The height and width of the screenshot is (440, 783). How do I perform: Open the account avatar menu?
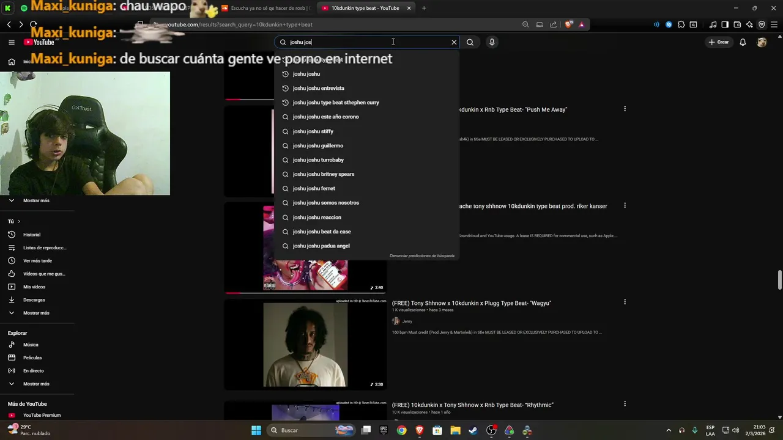pyautogui.click(x=762, y=42)
